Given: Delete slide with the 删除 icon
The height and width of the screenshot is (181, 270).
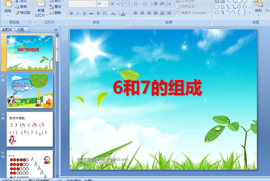Looking at the screenshot, I should pyautogui.click(x=55, y=13).
